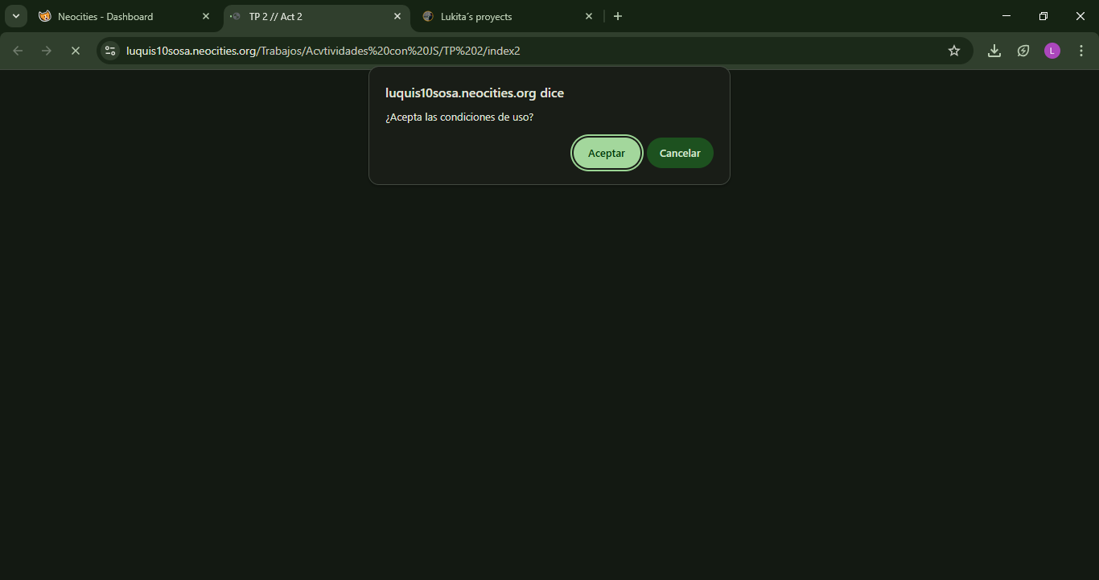Open the Chrome profile avatar

tap(1052, 51)
